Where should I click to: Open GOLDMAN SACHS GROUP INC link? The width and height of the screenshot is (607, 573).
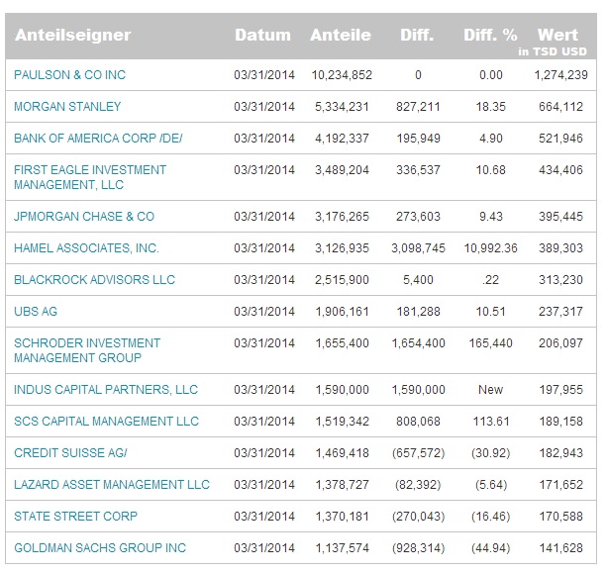[x=100, y=548]
